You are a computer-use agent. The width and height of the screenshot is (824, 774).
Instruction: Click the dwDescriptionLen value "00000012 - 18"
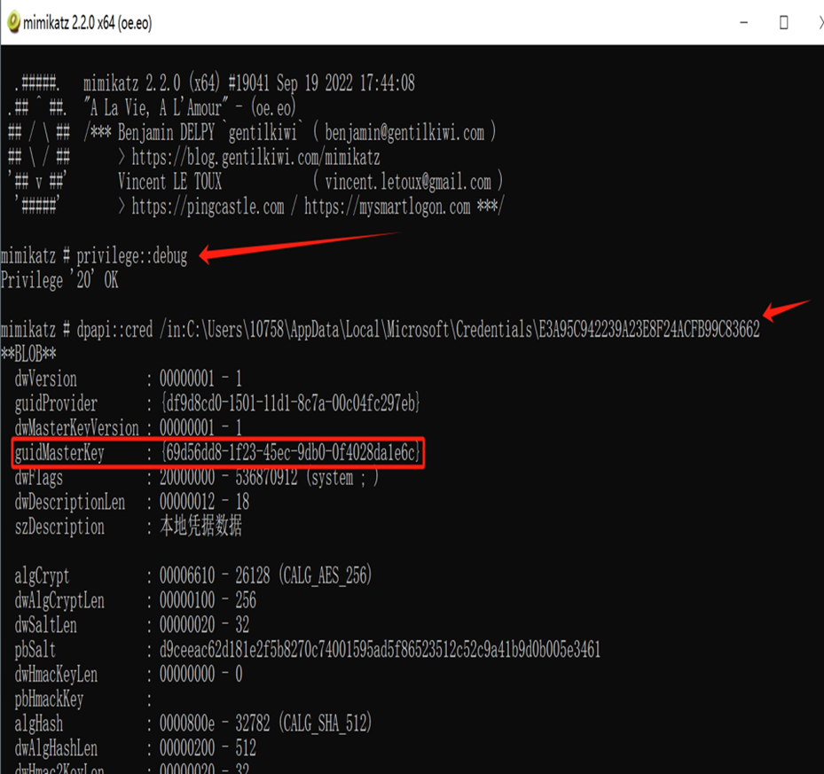(204, 502)
